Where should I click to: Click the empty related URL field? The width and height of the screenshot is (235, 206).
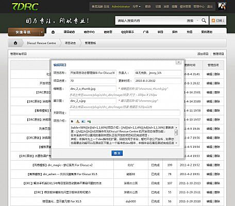pyautogui.click(x=125, y=113)
